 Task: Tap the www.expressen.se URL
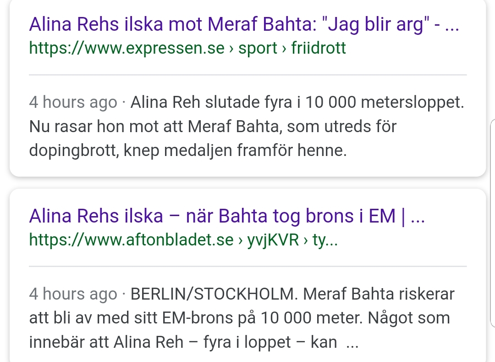(127, 48)
